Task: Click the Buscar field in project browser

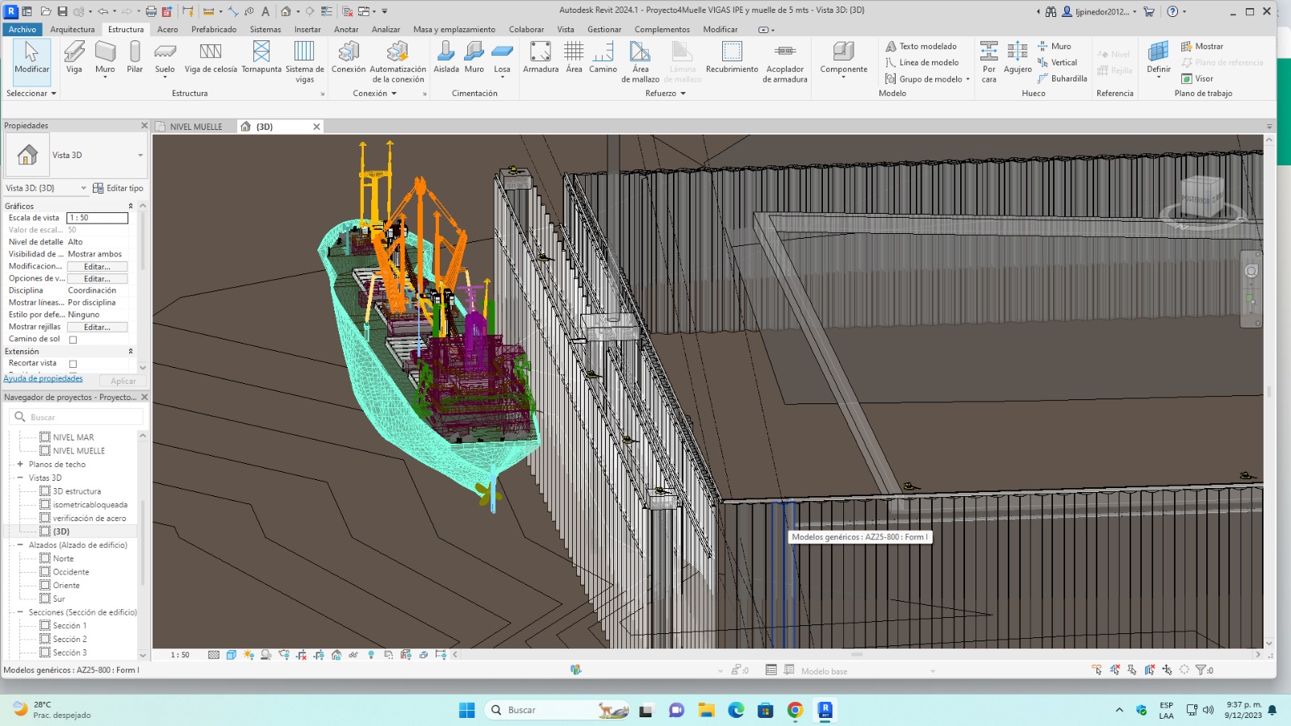Action: (77, 416)
